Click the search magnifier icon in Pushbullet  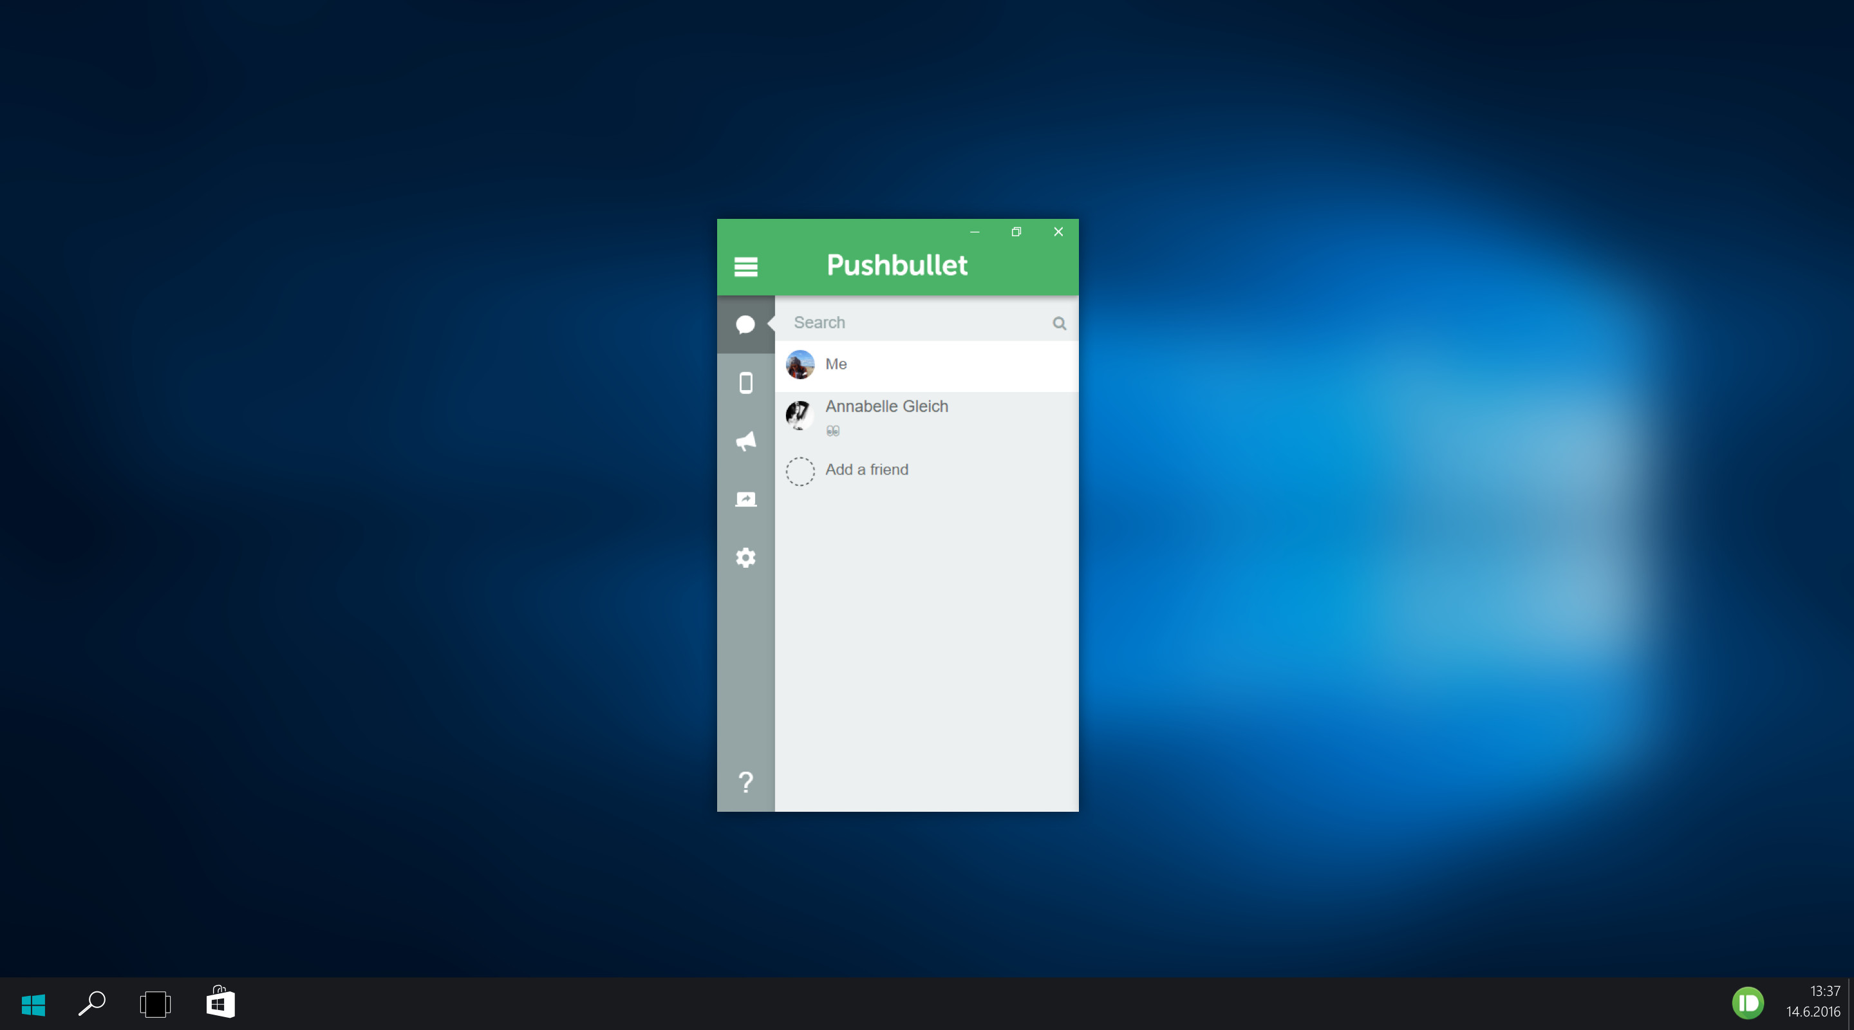[1059, 323]
